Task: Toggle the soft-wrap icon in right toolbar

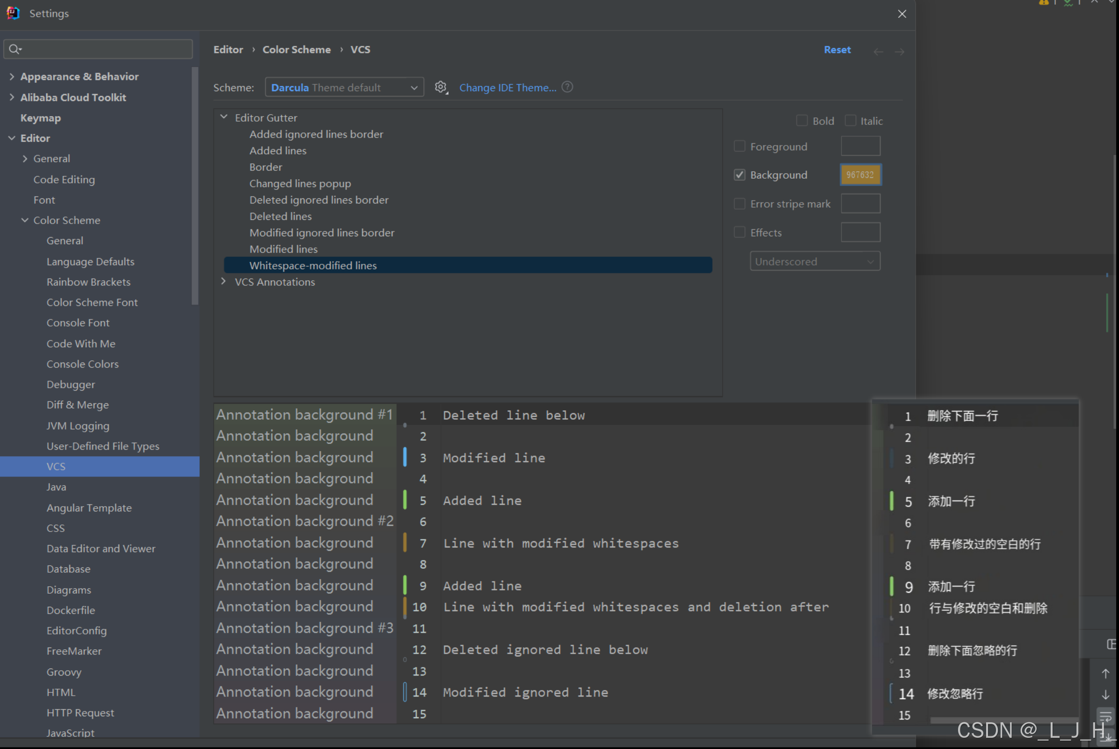Action: pyautogui.click(x=1105, y=716)
